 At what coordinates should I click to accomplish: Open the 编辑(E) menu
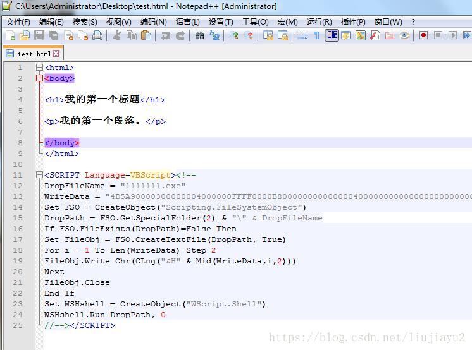[51, 22]
